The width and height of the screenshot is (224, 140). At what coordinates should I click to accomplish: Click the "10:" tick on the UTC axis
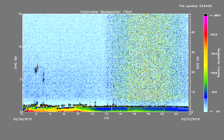coord(93,114)
